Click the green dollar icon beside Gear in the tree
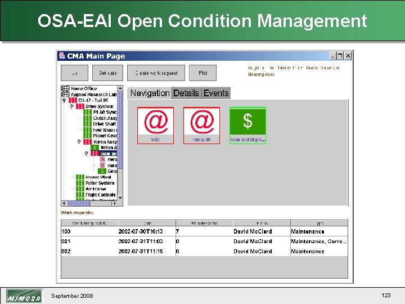The image size is (405, 304). [x=102, y=171]
